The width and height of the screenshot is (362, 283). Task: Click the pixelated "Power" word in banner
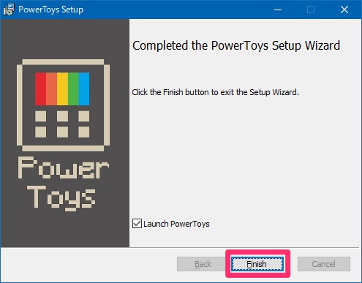[x=63, y=167]
